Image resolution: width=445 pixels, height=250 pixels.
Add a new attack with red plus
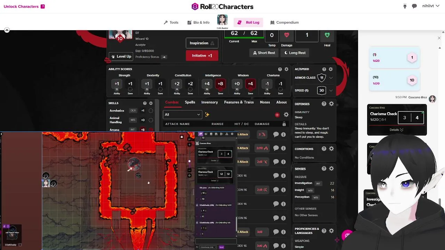click(277, 115)
